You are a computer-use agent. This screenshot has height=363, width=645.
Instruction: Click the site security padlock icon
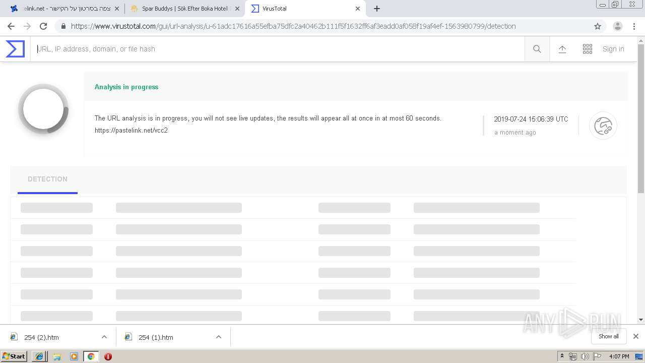click(x=63, y=26)
